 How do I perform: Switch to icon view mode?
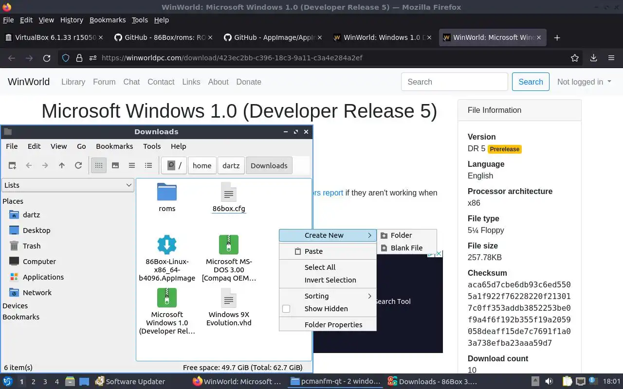click(99, 165)
